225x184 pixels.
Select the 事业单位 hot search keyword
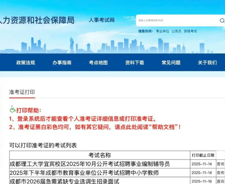[x=162, y=31]
